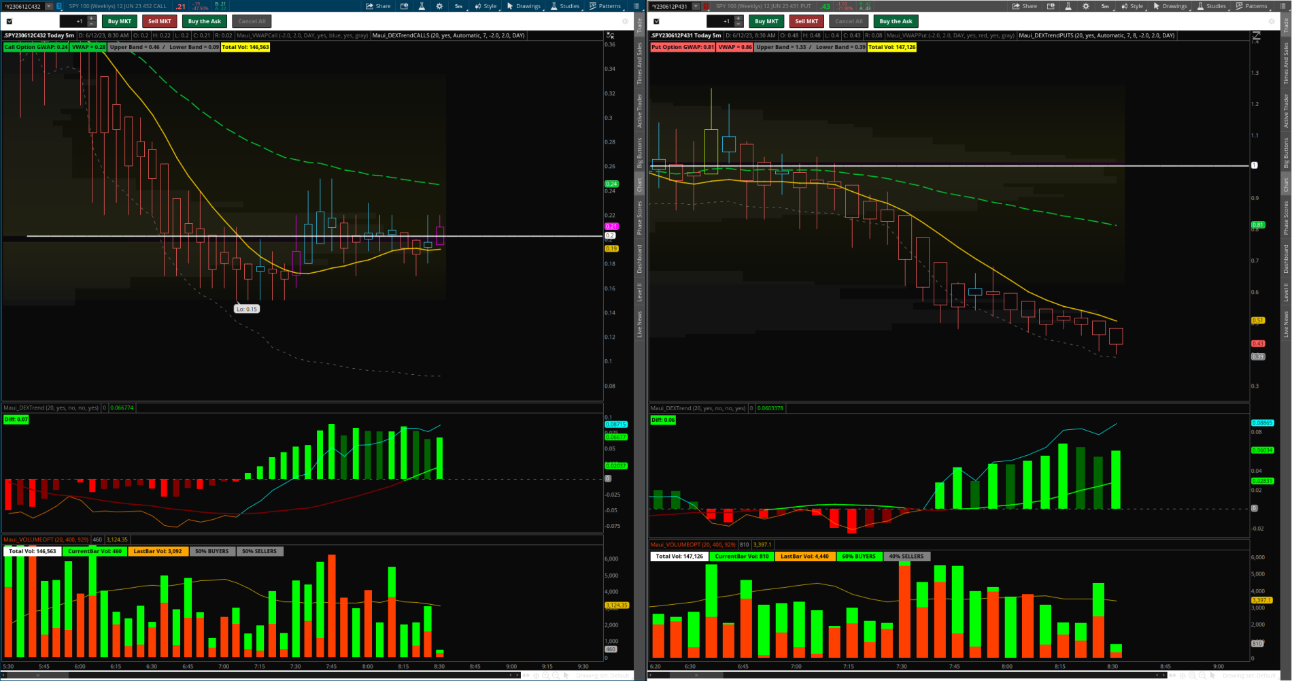The height and width of the screenshot is (681, 1292).
Task: Open the Level II side tab on left
Action: coord(639,293)
